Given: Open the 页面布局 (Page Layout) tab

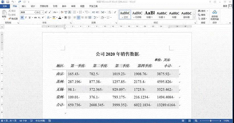Looking at the screenshot, I should click(44, 6).
